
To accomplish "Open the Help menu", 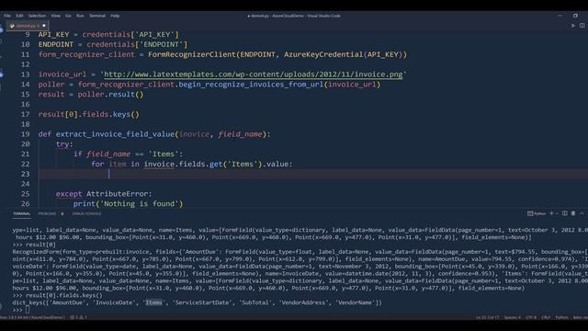I will [x=115, y=16].
